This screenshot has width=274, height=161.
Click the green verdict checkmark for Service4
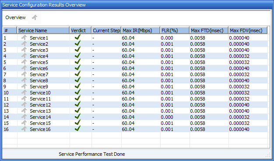point(77,55)
